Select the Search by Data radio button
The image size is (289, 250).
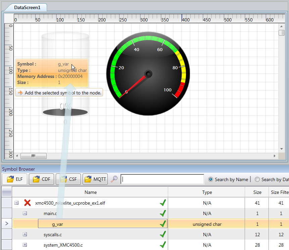point(257,179)
